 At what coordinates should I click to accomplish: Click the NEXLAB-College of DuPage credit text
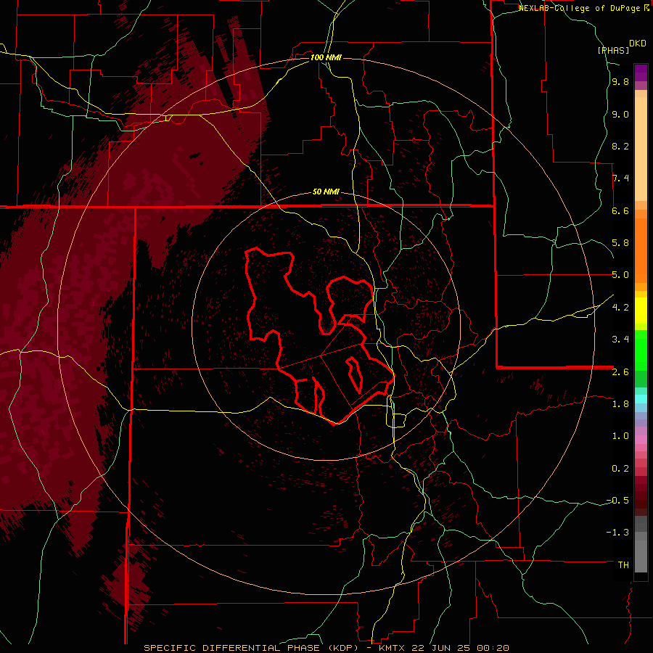pos(580,8)
